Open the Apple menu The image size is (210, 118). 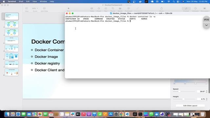[4, 1]
